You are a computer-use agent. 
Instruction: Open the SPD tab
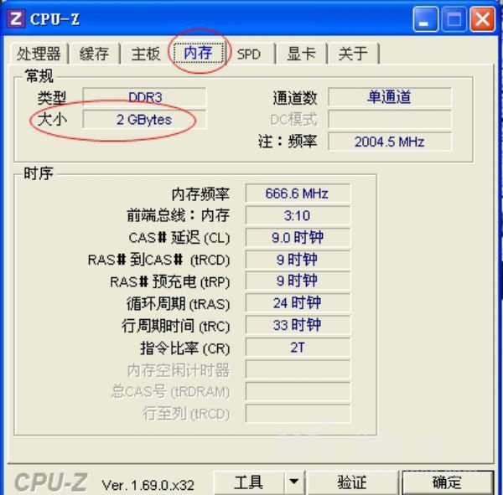249,54
